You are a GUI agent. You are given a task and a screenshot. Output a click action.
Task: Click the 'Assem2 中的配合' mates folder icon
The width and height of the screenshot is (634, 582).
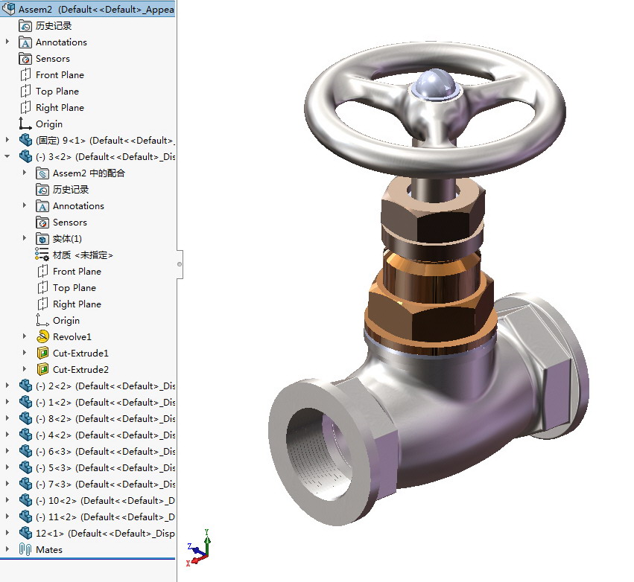(x=42, y=173)
